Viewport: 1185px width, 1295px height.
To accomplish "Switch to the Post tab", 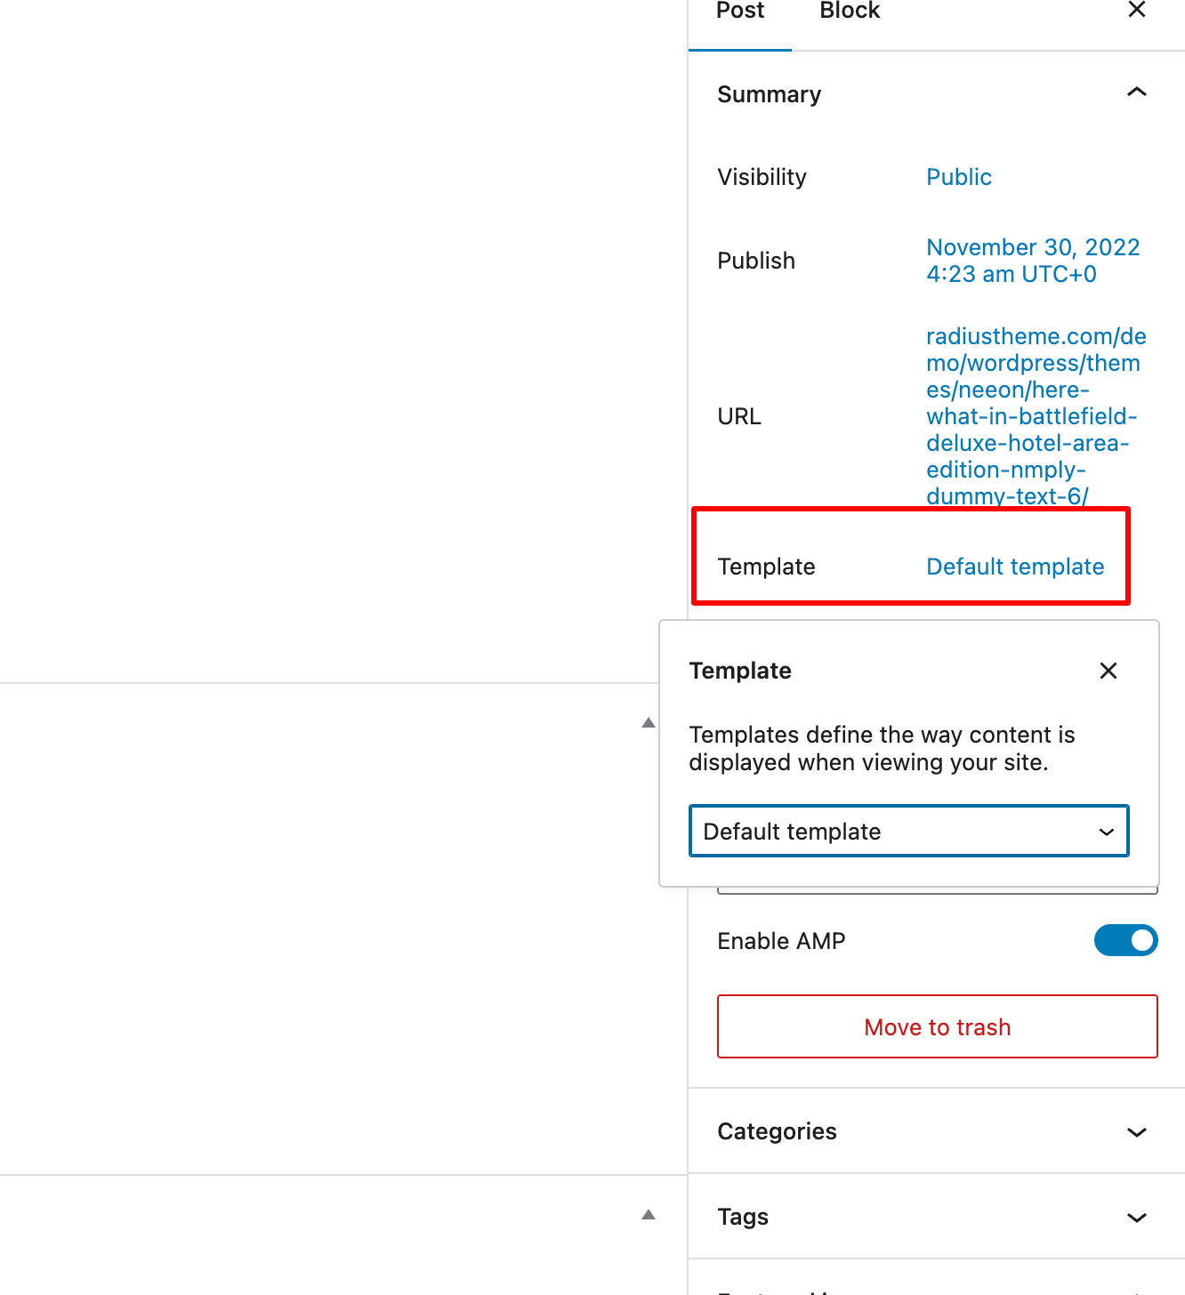I will click(x=740, y=12).
